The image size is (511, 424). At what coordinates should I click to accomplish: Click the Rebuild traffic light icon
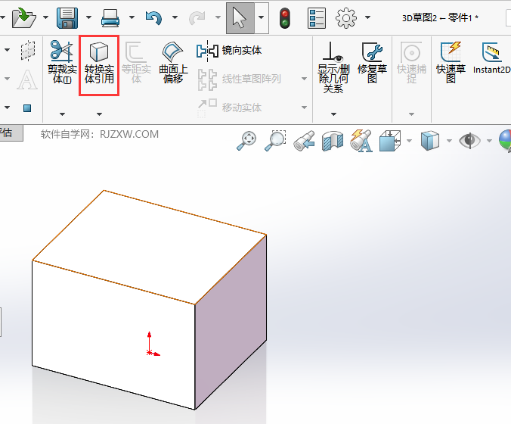point(285,18)
